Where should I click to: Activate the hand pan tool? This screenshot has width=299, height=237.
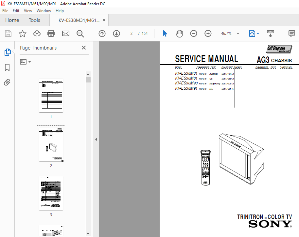[179, 34]
